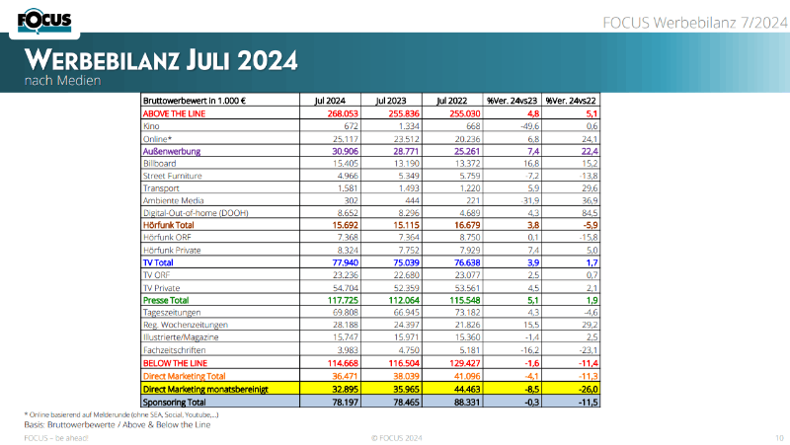Select the 'BELOW THE LINE' row label

click(x=175, y=363)
